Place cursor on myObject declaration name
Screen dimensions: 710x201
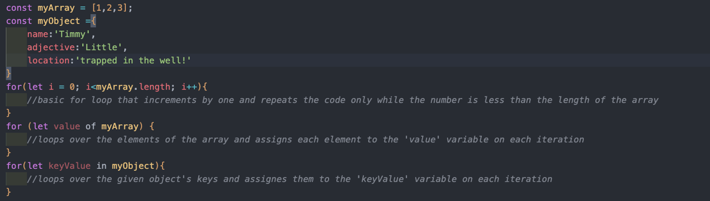click(x=59, y=21)
